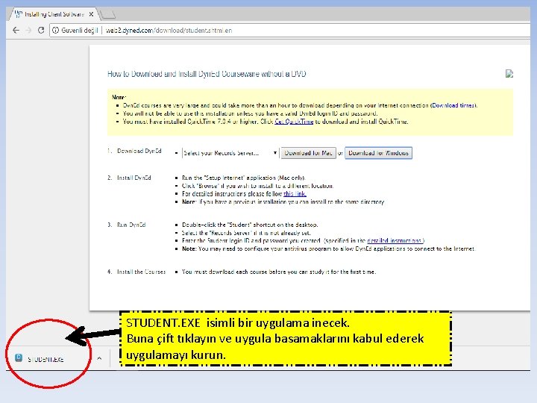
Task: Open the Select your Records Server dropdown
Action: [x=230, y=153]
